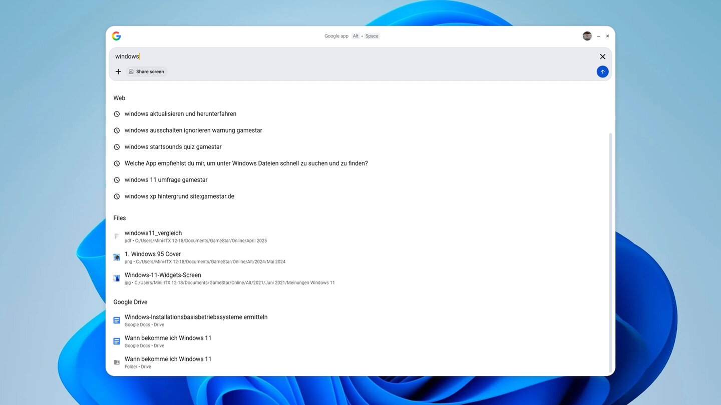This screenshot has width=721, height=405.
Task: Click the Windows 95 Cover thumbnail icon
Action: (117, 257)
